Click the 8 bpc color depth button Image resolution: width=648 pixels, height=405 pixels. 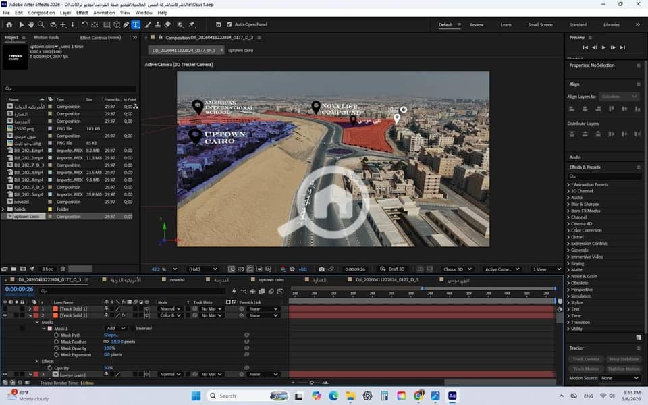point(47,269)
